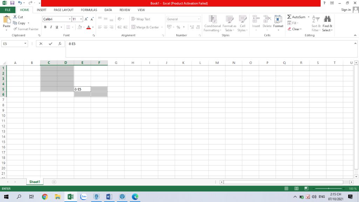Click Sign in
The image size is (359, 202).
346,9
